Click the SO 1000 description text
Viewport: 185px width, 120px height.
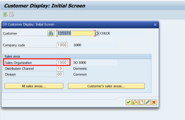pyautogui.click(x=80, y=63)
